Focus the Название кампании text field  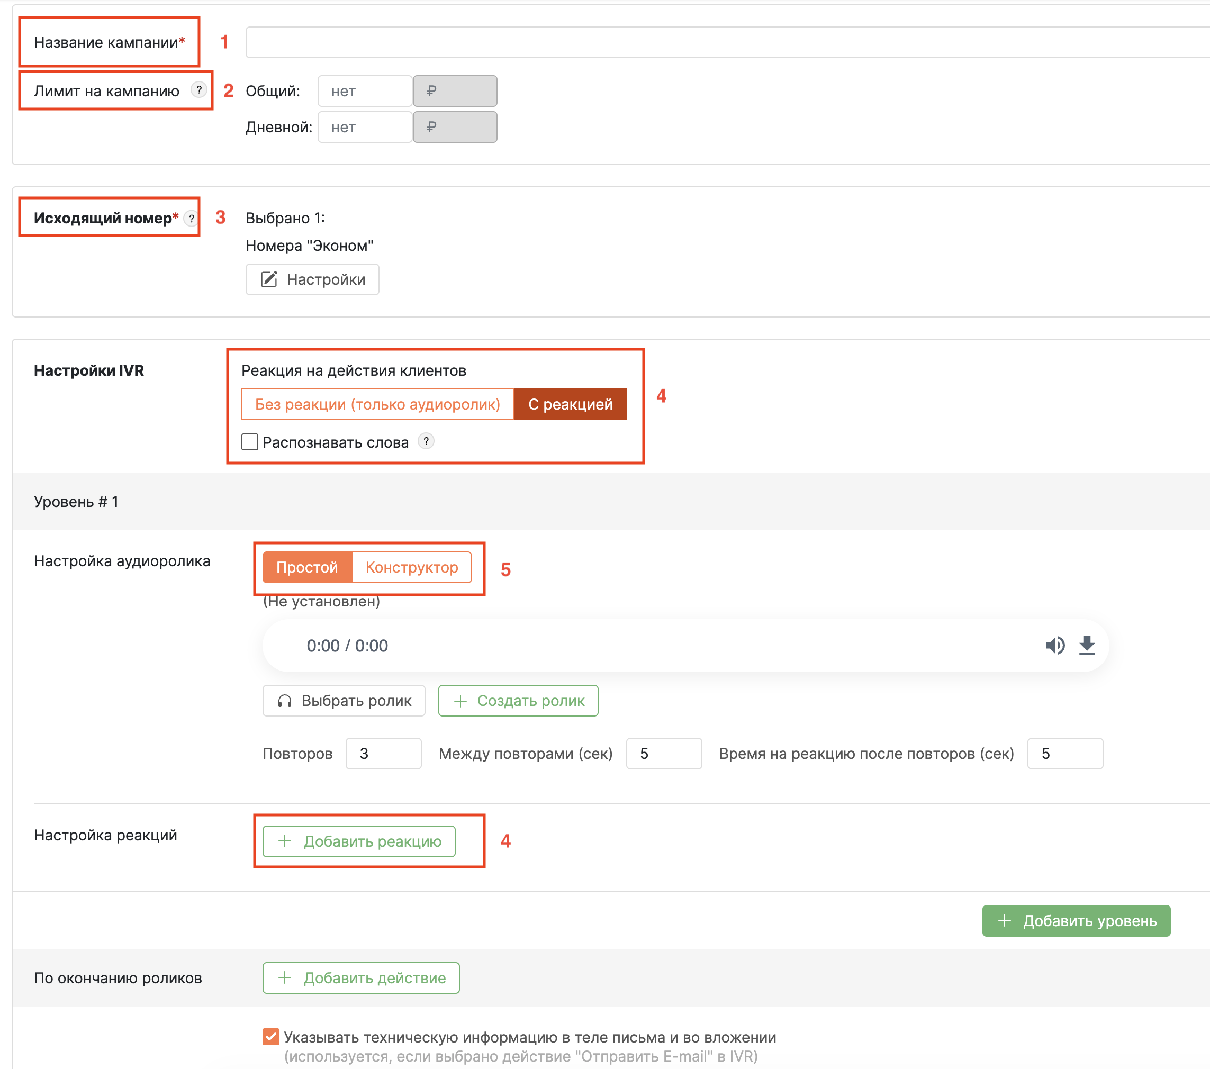tap(728, 43)
